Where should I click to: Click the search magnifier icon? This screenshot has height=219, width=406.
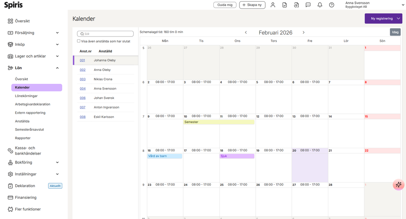tap(82, 34)
